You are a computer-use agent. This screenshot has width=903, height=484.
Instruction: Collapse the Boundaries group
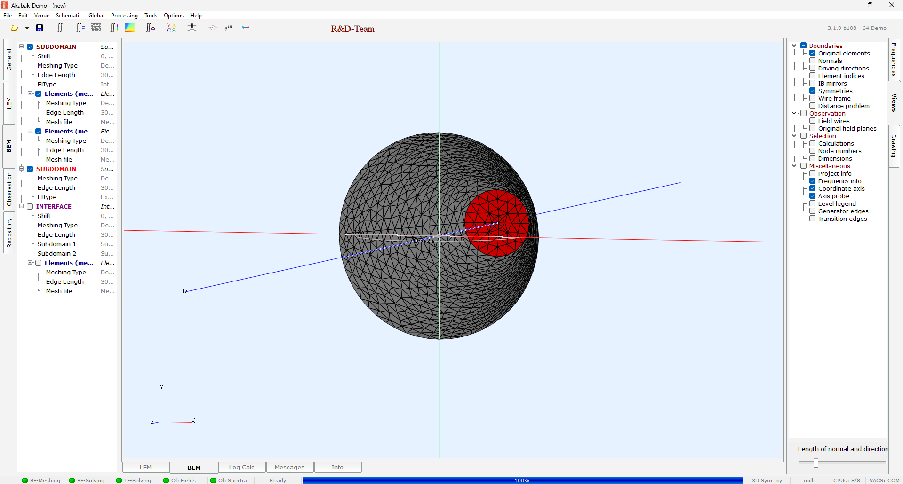coord(794,46)
